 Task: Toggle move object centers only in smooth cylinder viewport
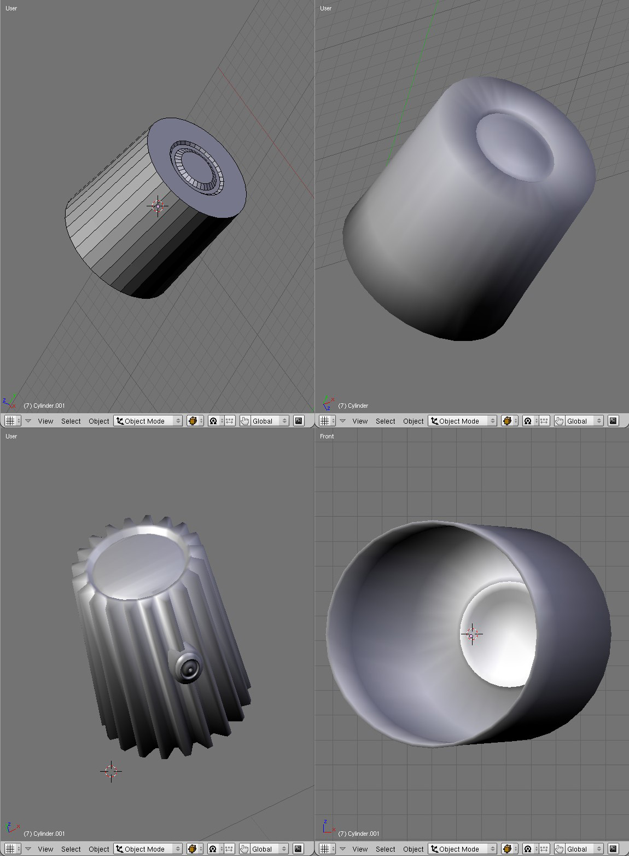pyautogui.click(x=544, y=421)
